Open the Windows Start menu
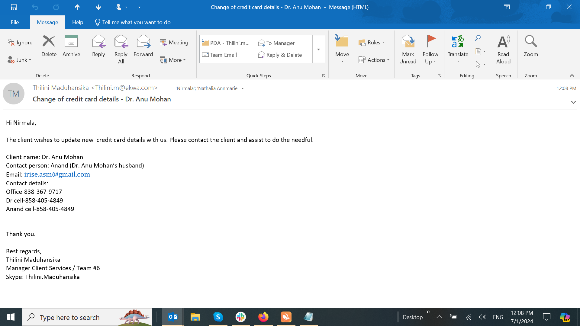This screenshot has width=580, height=326. click(11, 317)
